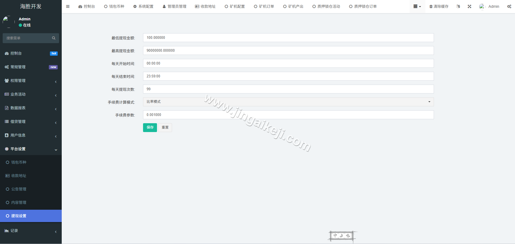Toggle fullscreen mode icon
This screenshot has width=515, height=244.
click(x=469, y=6)
